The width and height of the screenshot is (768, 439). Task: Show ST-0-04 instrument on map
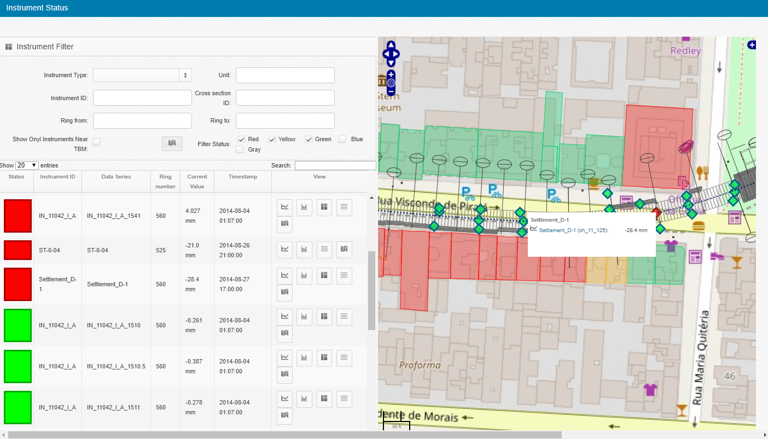(x=344, y=249)
